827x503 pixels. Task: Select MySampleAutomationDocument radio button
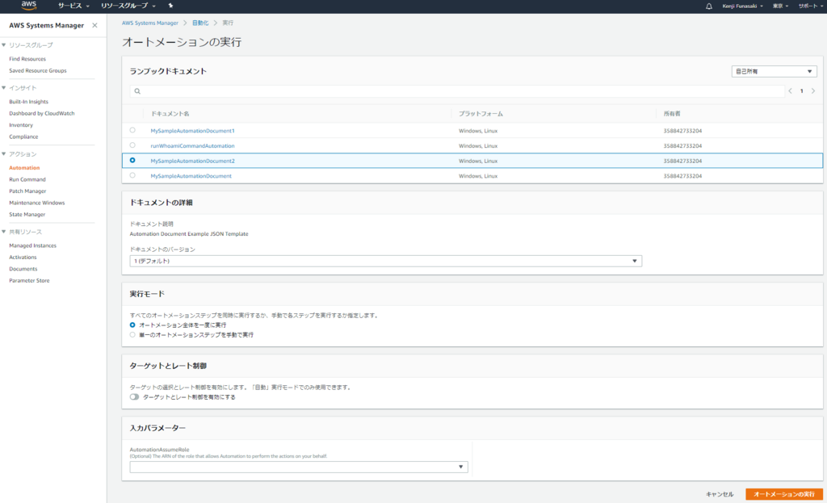click(132, 175)
